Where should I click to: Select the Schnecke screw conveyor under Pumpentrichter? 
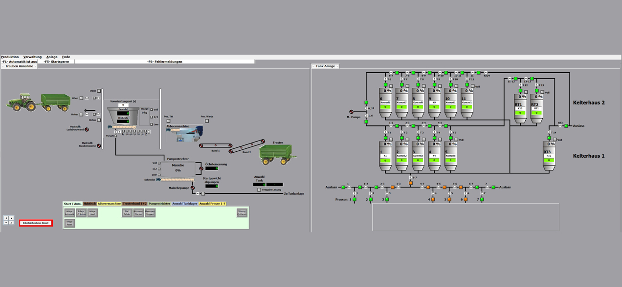point(175,180)
